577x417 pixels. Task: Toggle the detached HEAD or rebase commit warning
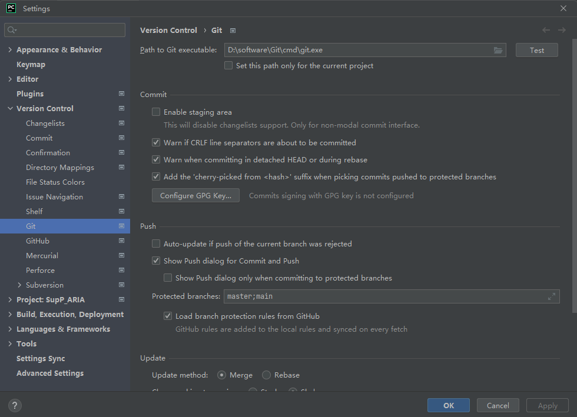[156, 159]
